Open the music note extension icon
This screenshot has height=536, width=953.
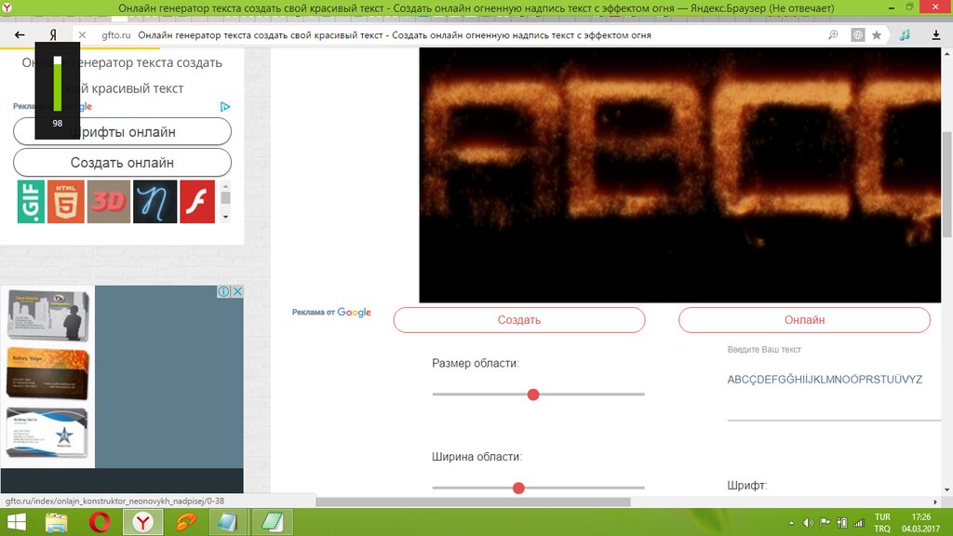tap(905, 35)
